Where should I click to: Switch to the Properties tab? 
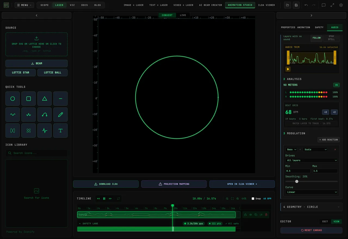click(288, 27)
